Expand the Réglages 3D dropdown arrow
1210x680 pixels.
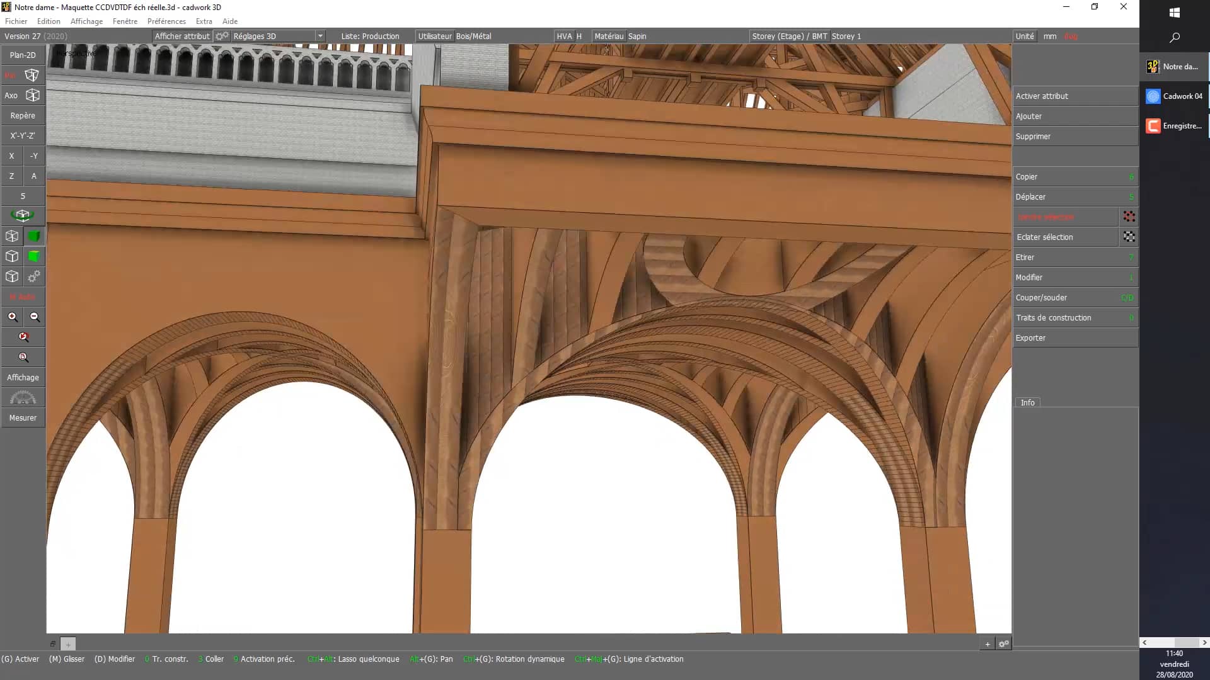[320, 36]
